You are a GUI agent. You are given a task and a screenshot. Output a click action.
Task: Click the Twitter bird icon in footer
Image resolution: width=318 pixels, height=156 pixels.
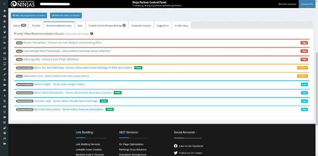pos(176,153)
